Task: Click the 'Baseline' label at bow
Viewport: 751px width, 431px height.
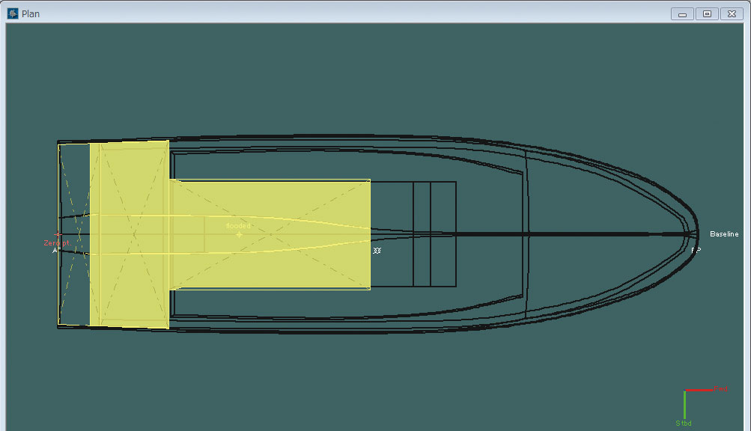Action: pos(724,233)
